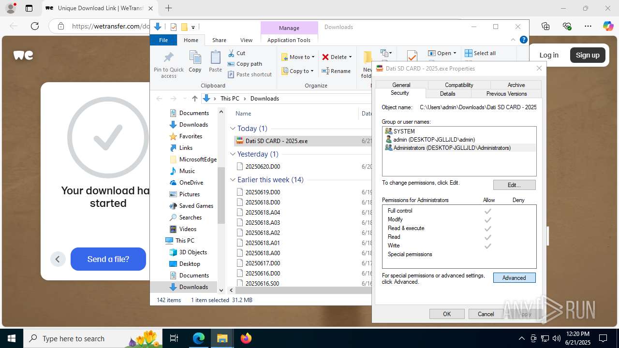Click Pin to Quick access icon
Screen dimensions: 619x348
click(x=169, y=64)
